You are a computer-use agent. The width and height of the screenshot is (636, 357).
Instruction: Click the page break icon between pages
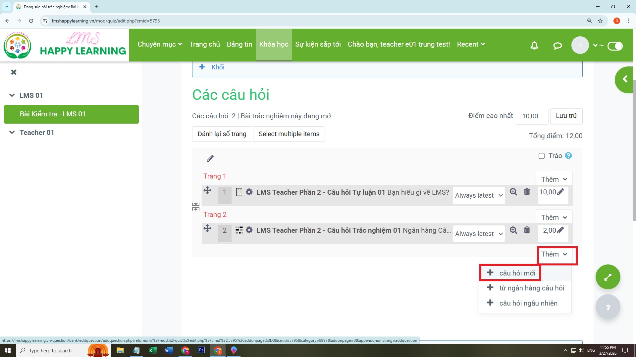click(196, 207)
